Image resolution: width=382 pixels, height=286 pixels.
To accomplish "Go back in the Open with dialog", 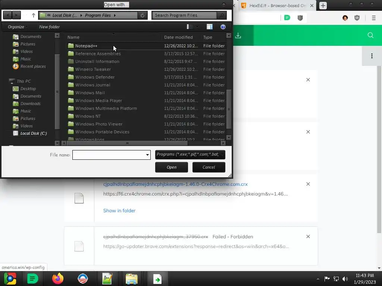I will [7, 15].
